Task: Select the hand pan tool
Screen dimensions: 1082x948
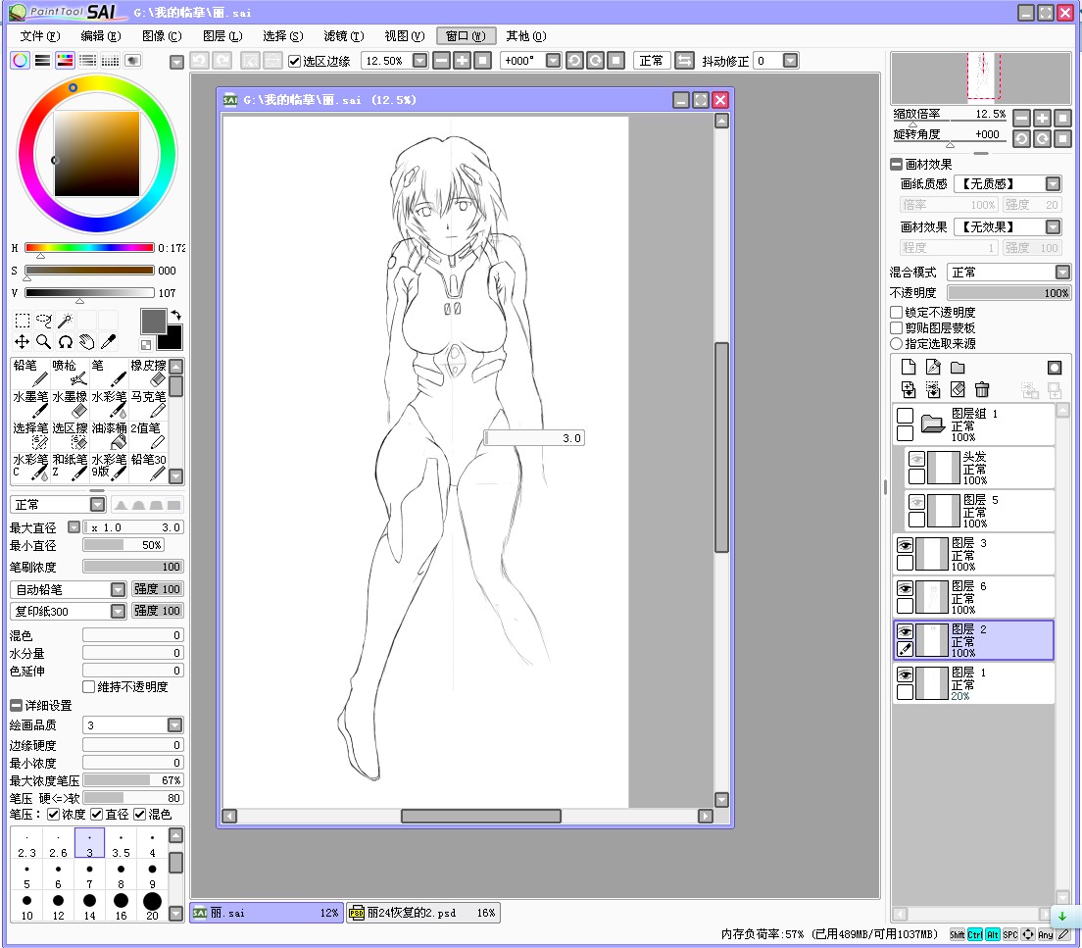Action: (x=86, y=342)
